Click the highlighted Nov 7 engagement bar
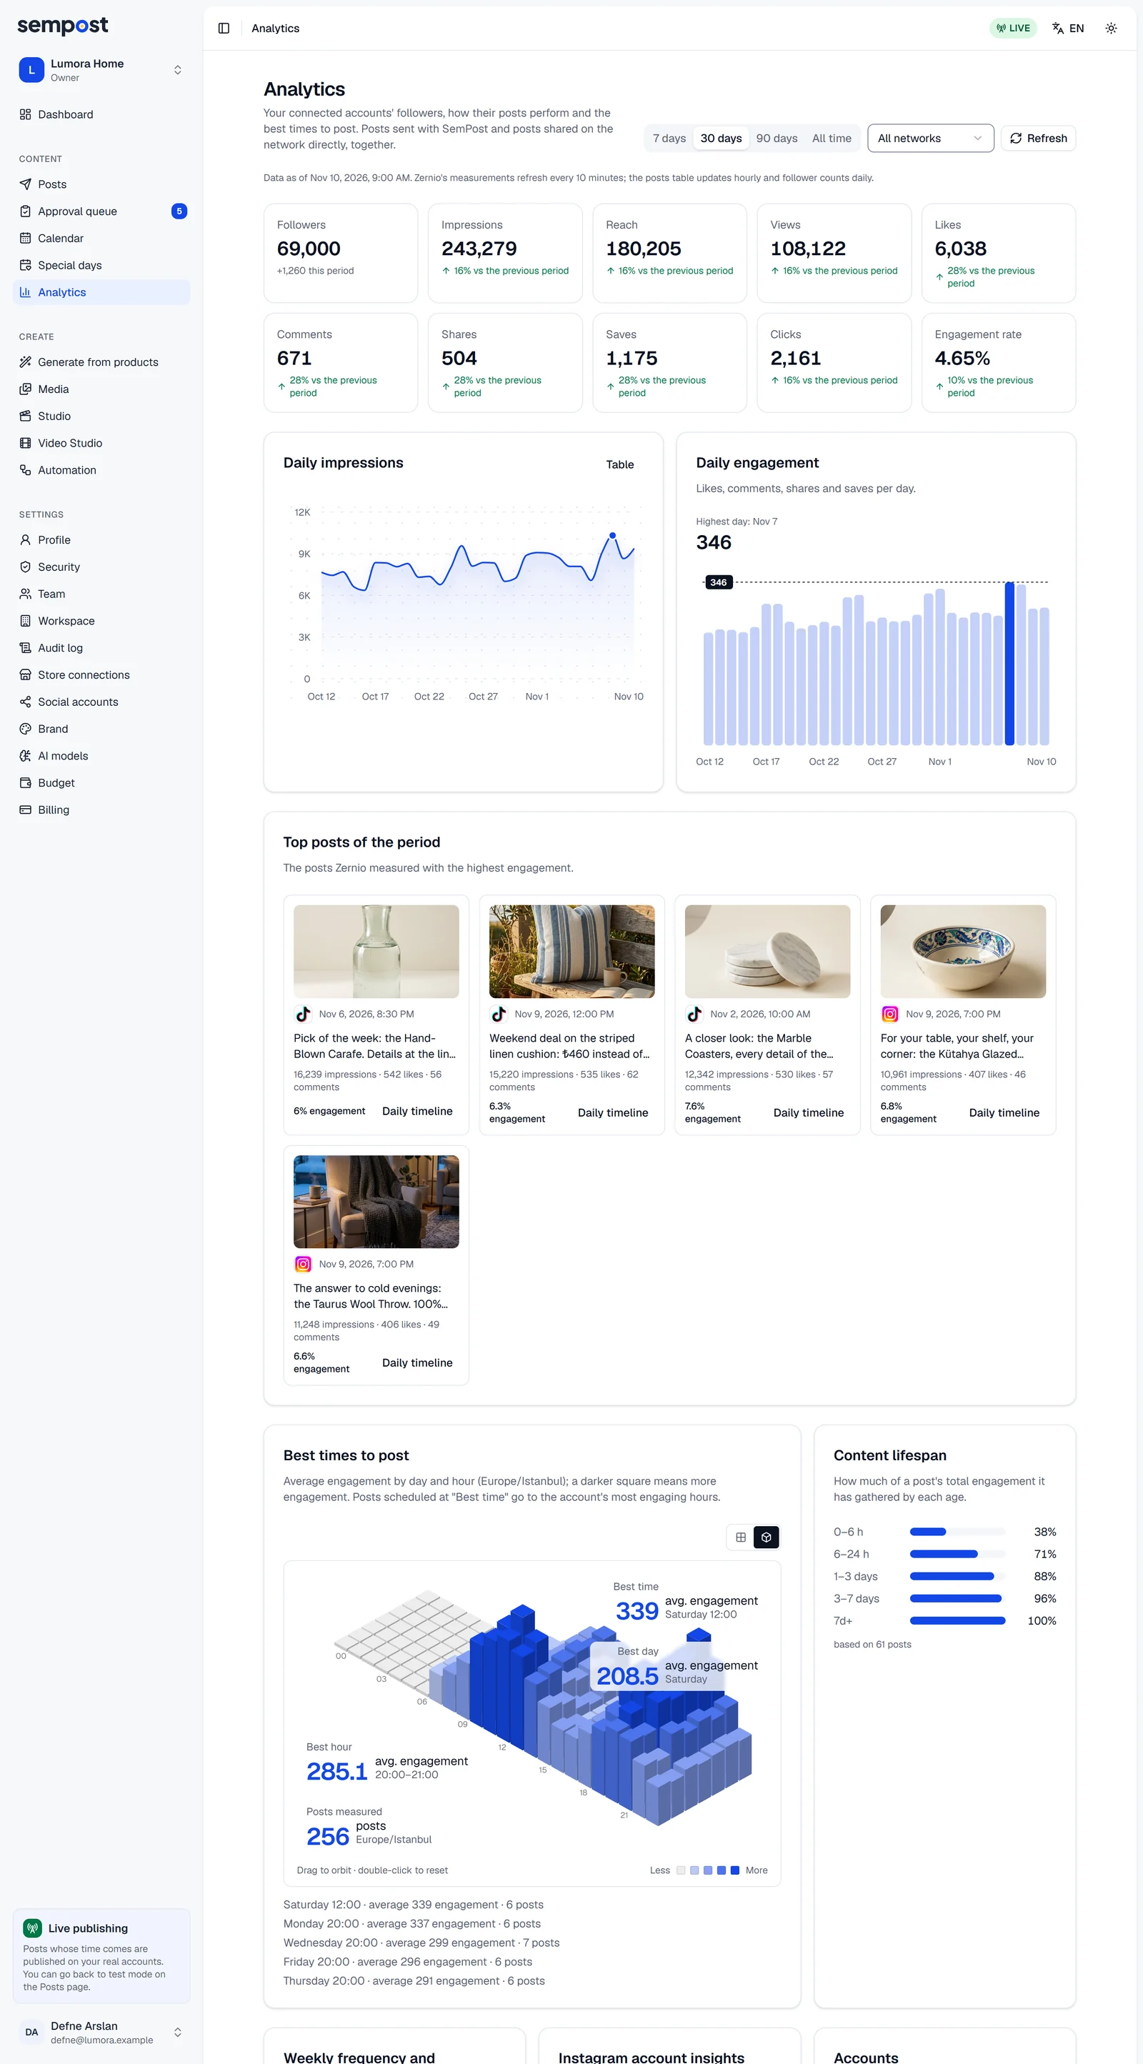 coord(1009,664)
